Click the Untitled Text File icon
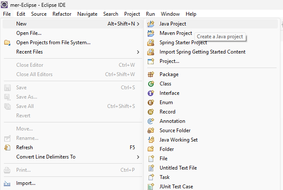Viewport: 283px width, 190px height. (151, 168)
